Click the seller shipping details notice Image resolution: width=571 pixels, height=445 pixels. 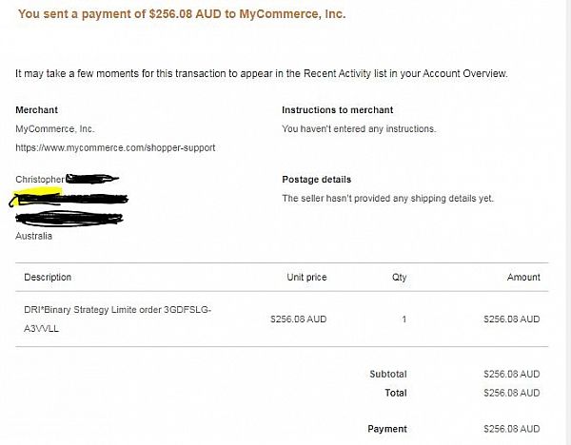pyautogui.click(x=387, y=199)
